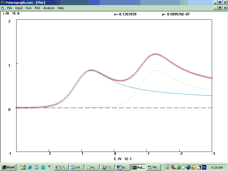The height and width of the screenshot is (171, 228).
Task: Switch to the 're,...' mail taskbar button
Action: tap(92, 167)
